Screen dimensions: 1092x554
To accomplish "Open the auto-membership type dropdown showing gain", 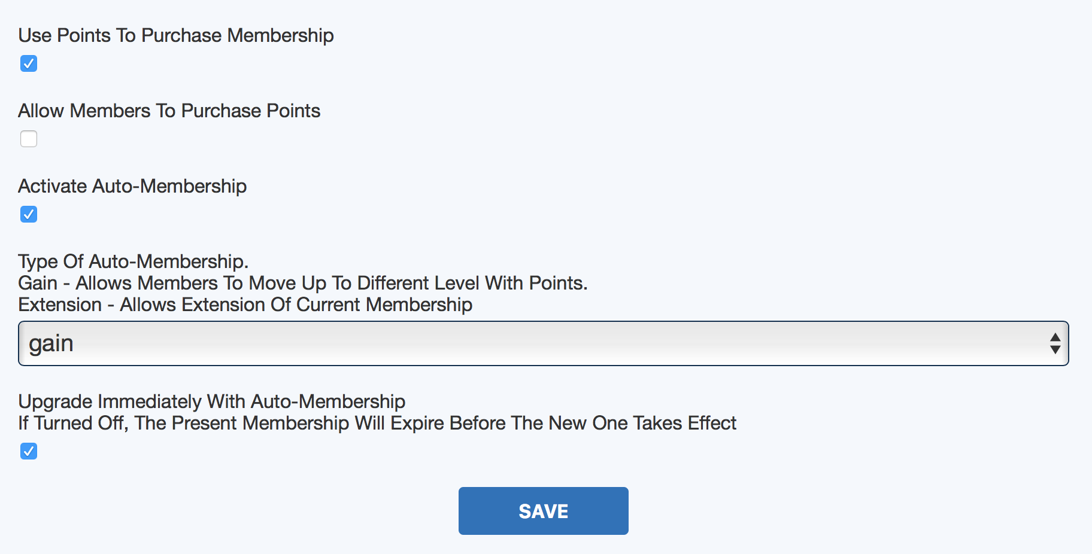I will point(542,343).
